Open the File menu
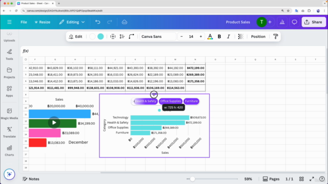The width and height of the screenshot is (328, 184). [x=24, y=22]
